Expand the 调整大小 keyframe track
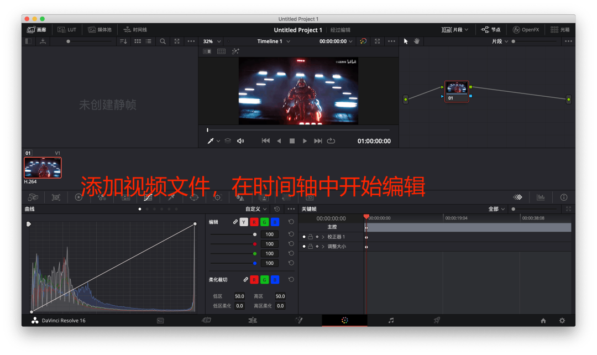Screen dimensions: 597x355 pyautogui.click(x=323, y=247)
